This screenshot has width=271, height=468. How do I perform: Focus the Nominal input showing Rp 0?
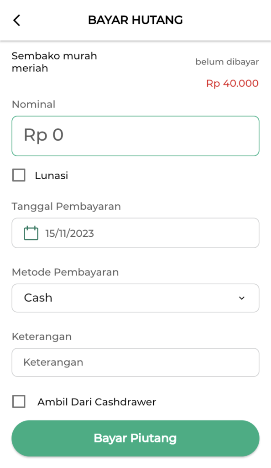[135, 136]
